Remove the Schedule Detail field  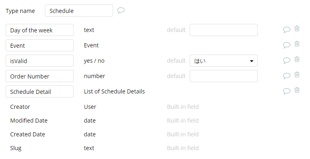[297, 90]
